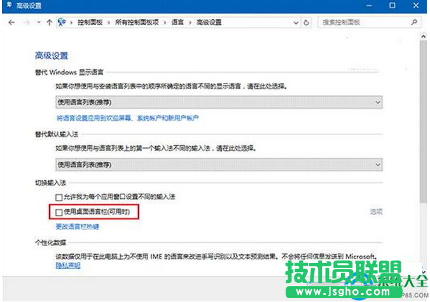Open the 更改语言栏热键 link
Screen dimensions: 430x302
(78, 226)
